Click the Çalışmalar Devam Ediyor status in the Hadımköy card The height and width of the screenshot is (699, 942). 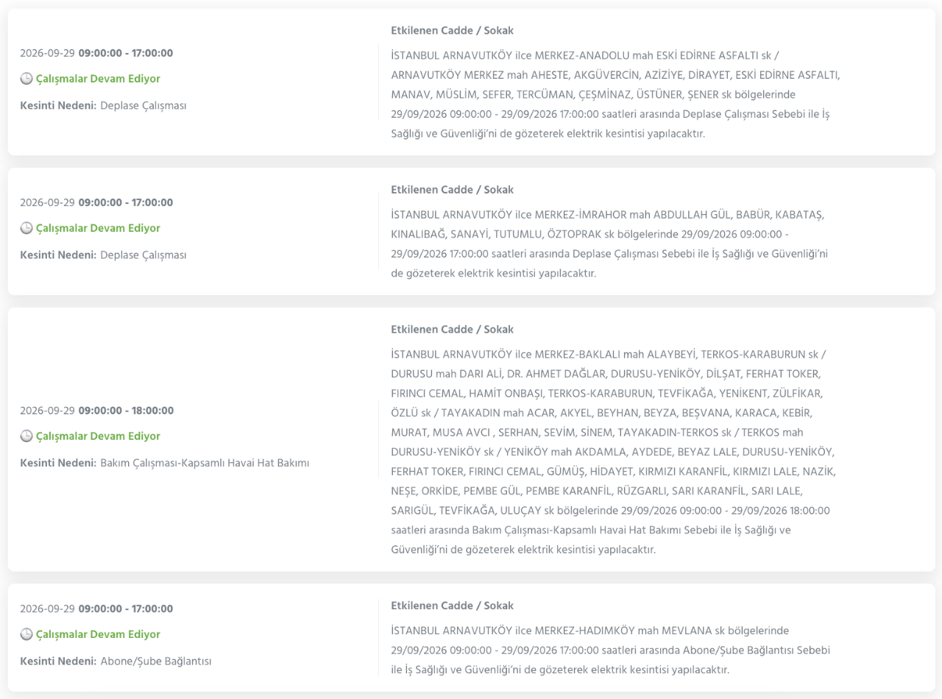click(x=98, y=634)
